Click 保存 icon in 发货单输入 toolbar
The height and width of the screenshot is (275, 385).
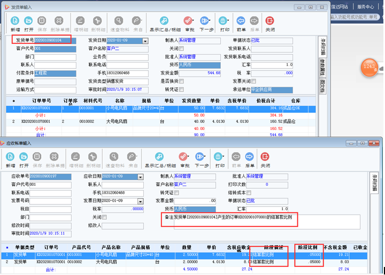click(x=42, y=21)
